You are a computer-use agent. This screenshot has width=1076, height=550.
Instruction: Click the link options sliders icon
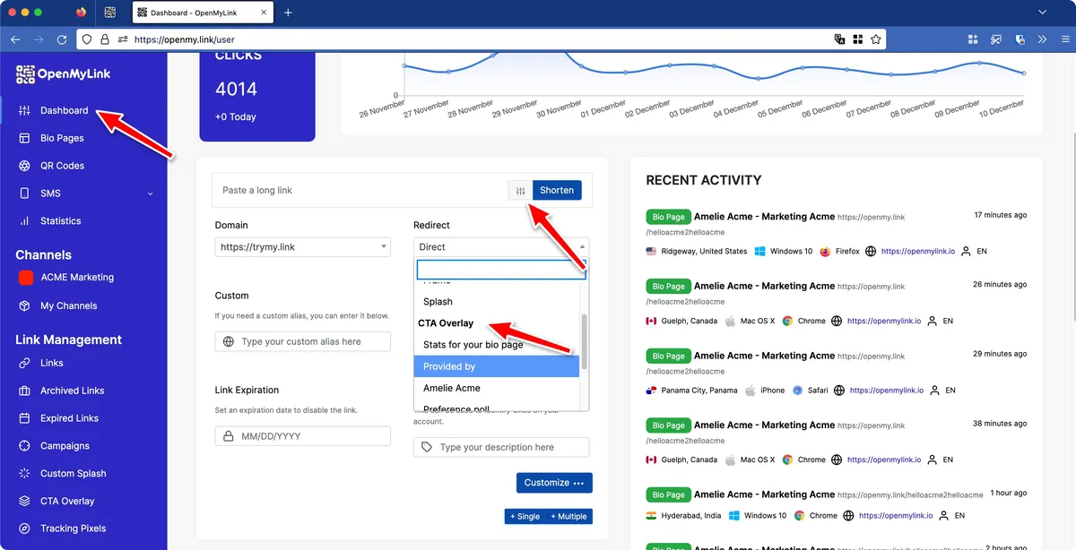(x=520, y=190)
